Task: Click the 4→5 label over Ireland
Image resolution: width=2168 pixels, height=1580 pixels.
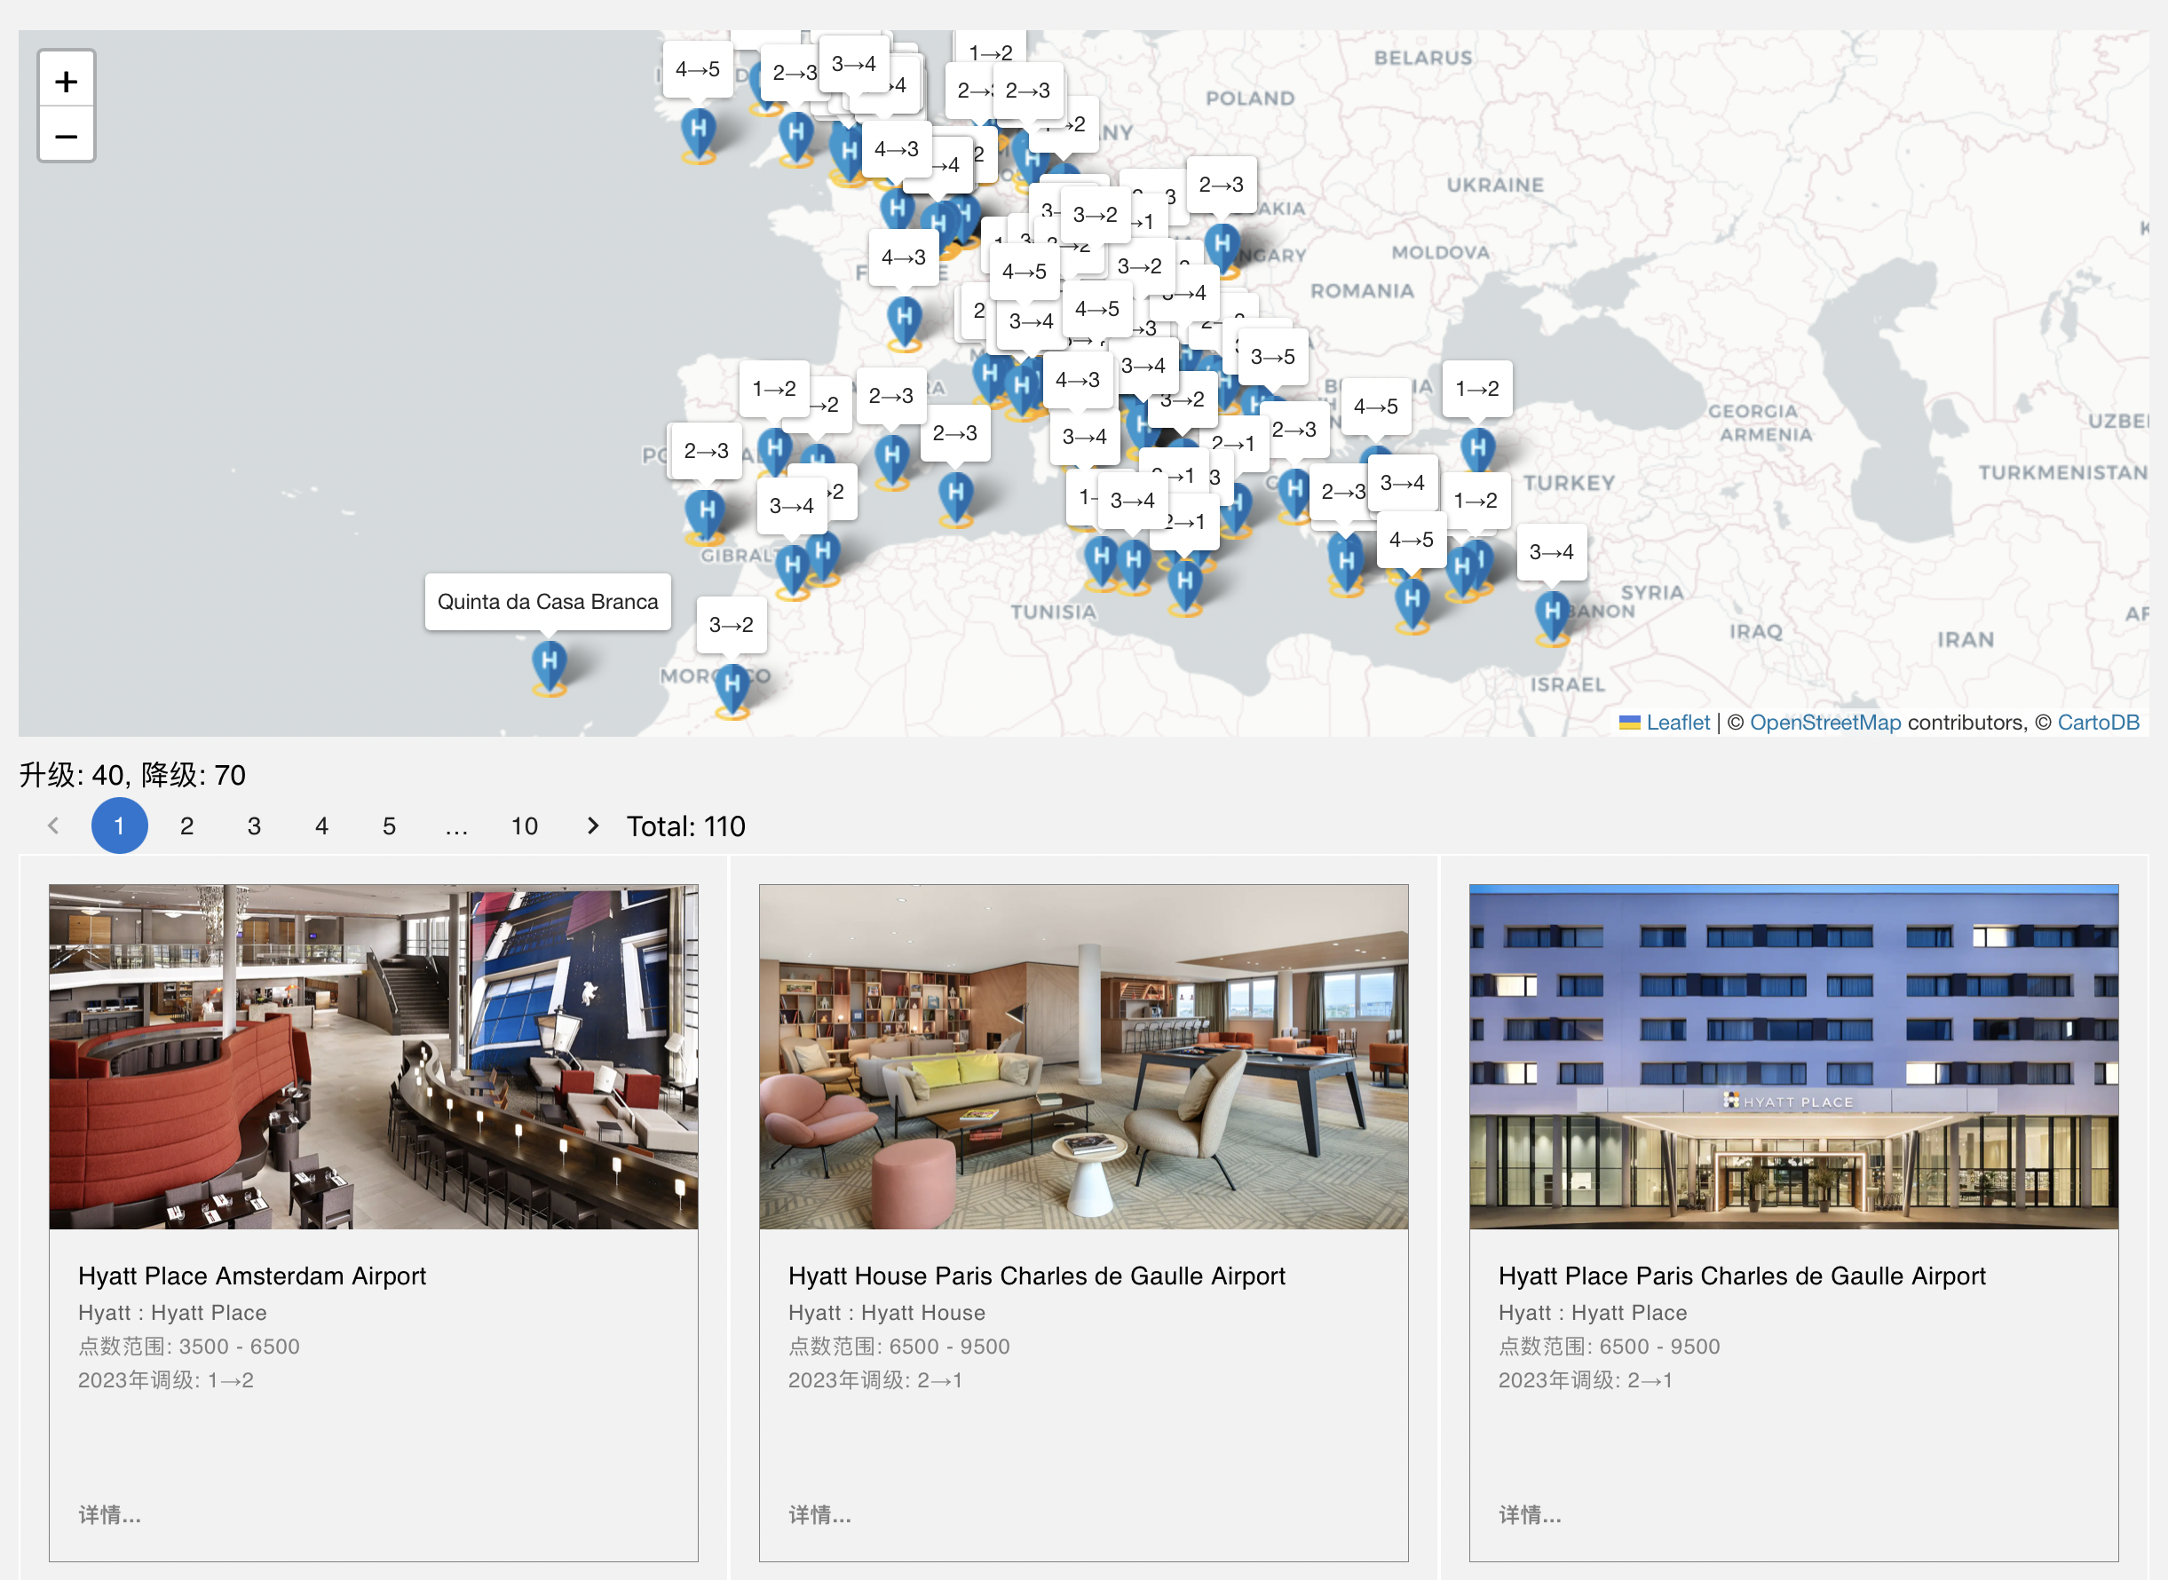Action: pyautogui.click(x=698, y=69)
